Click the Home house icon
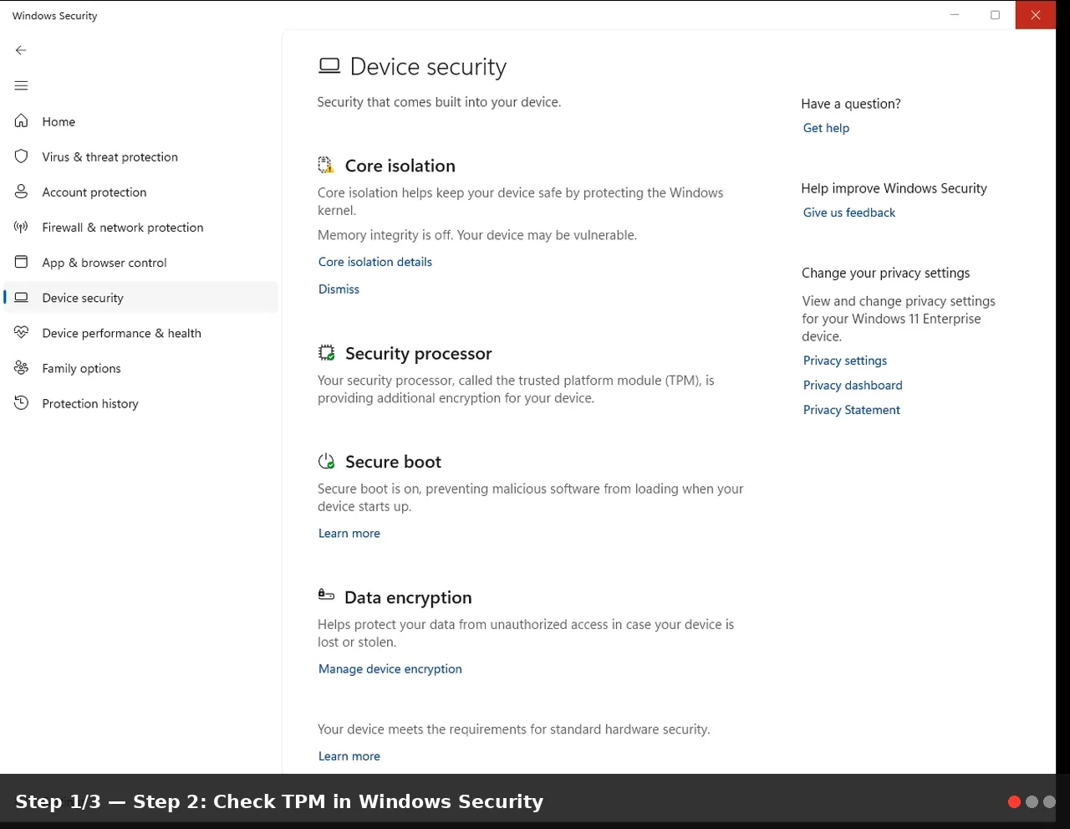 pos(22,121)
